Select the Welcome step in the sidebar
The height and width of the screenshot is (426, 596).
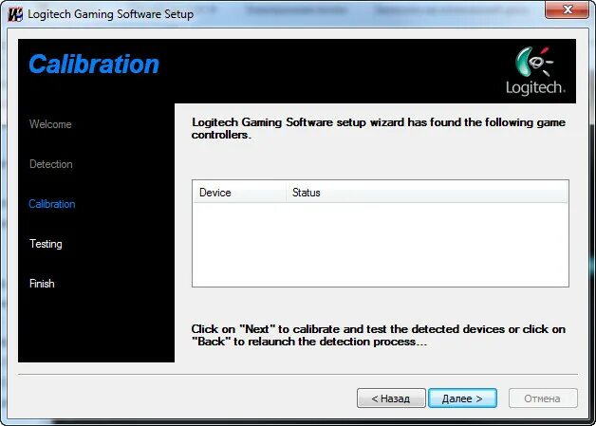(50, 124)
